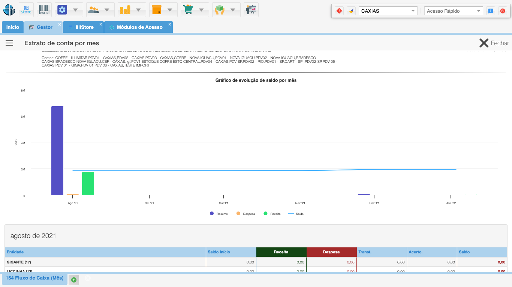Click the Fechar button
512x287 pixels.
494,43
